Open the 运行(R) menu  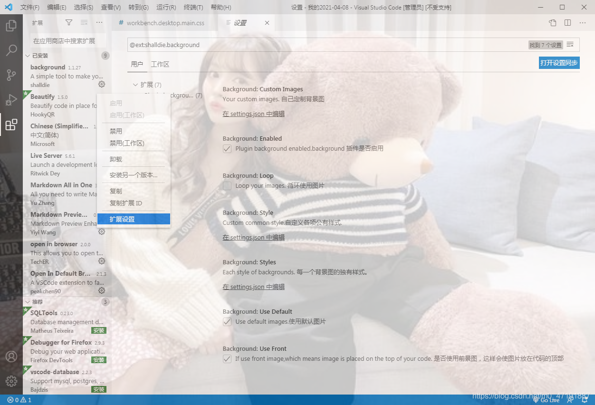(x=166, y=8)
